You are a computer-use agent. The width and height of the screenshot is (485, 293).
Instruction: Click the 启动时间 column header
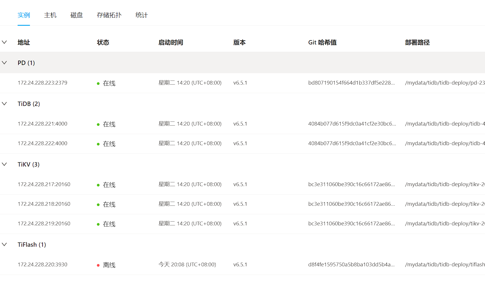pos(171,42)
